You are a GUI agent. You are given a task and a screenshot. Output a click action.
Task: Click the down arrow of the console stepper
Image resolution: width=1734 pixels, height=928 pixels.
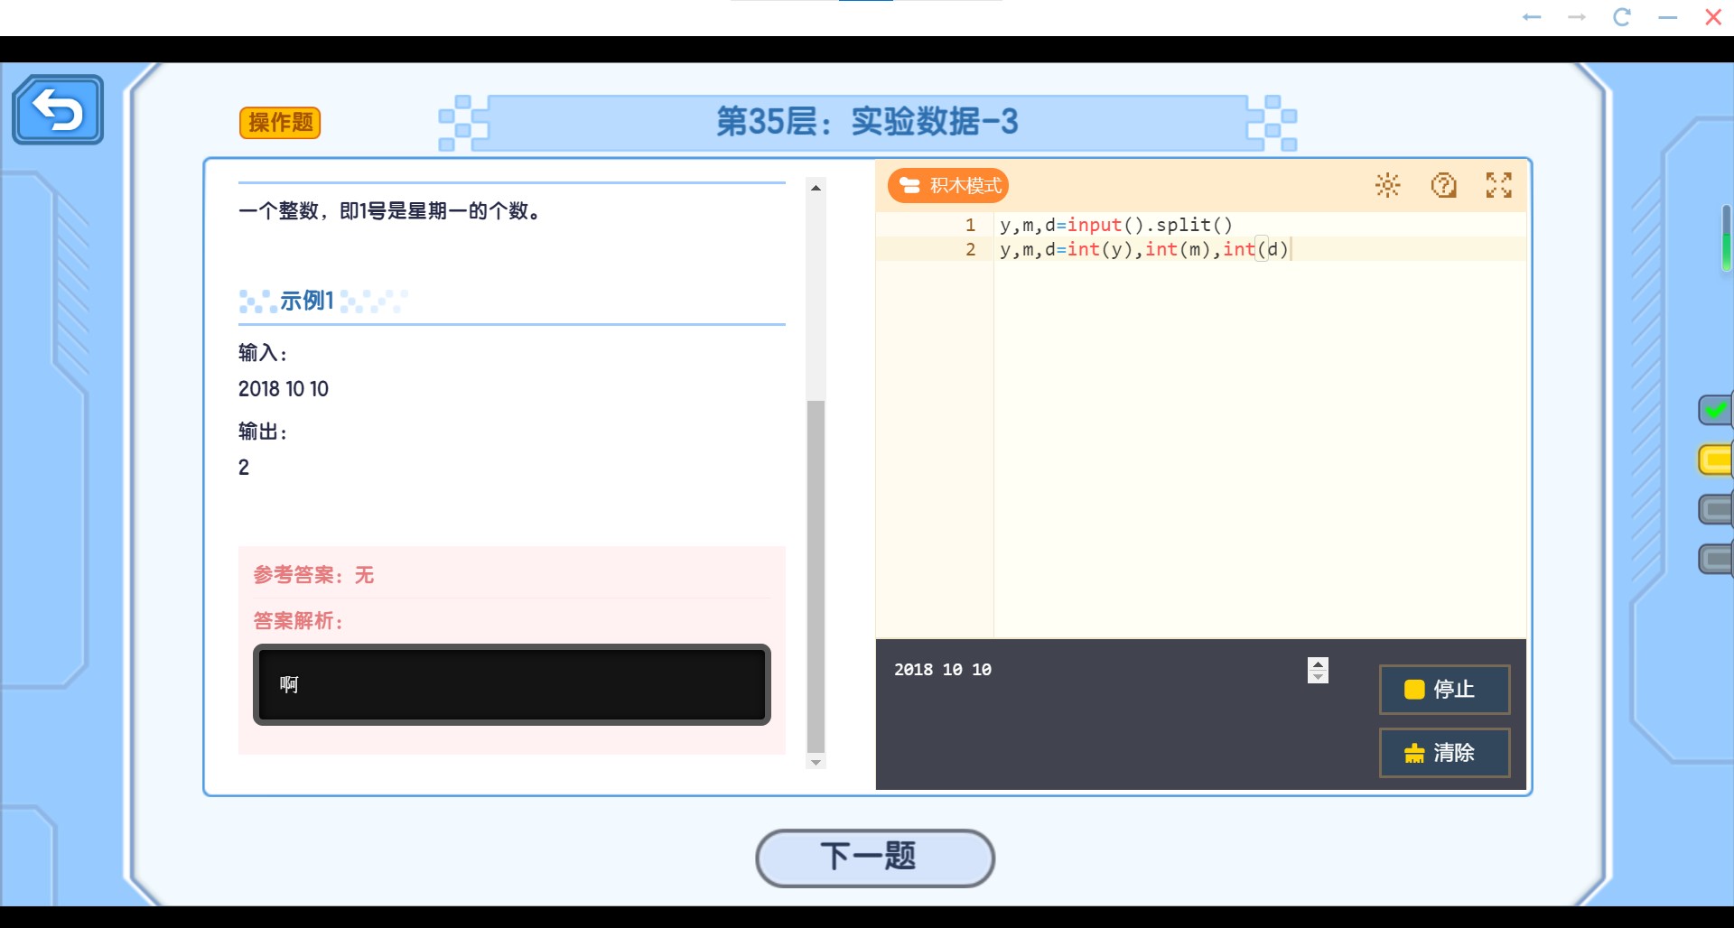tap(1318, 677)
